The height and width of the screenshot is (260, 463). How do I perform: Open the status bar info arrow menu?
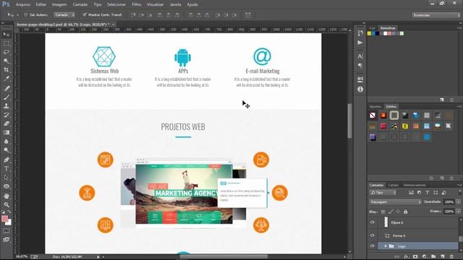point(98,257)
